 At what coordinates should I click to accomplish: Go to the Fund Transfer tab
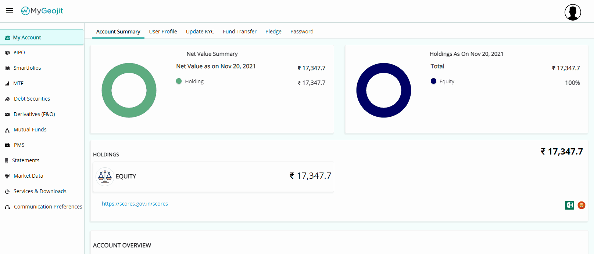pyautogui.click(x=240, y=32)
